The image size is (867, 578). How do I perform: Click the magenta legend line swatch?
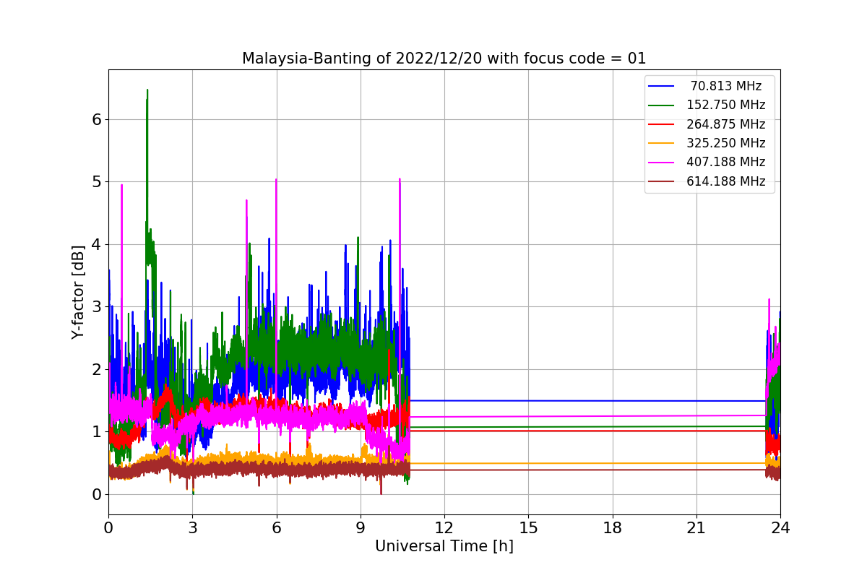coord(661,163)
